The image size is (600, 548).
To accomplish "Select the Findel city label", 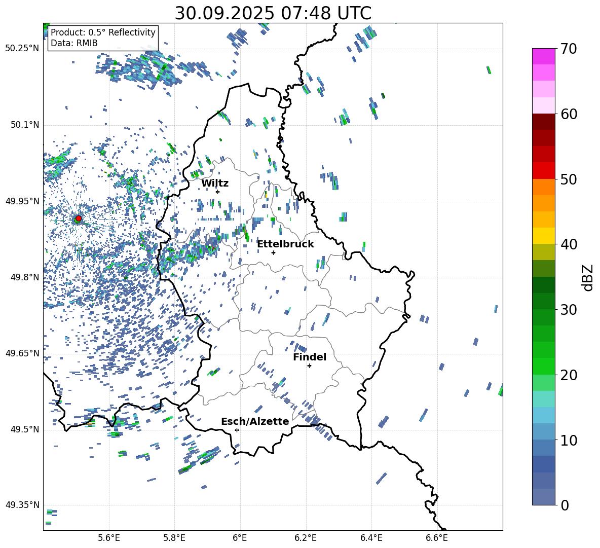I will (309, 357).
